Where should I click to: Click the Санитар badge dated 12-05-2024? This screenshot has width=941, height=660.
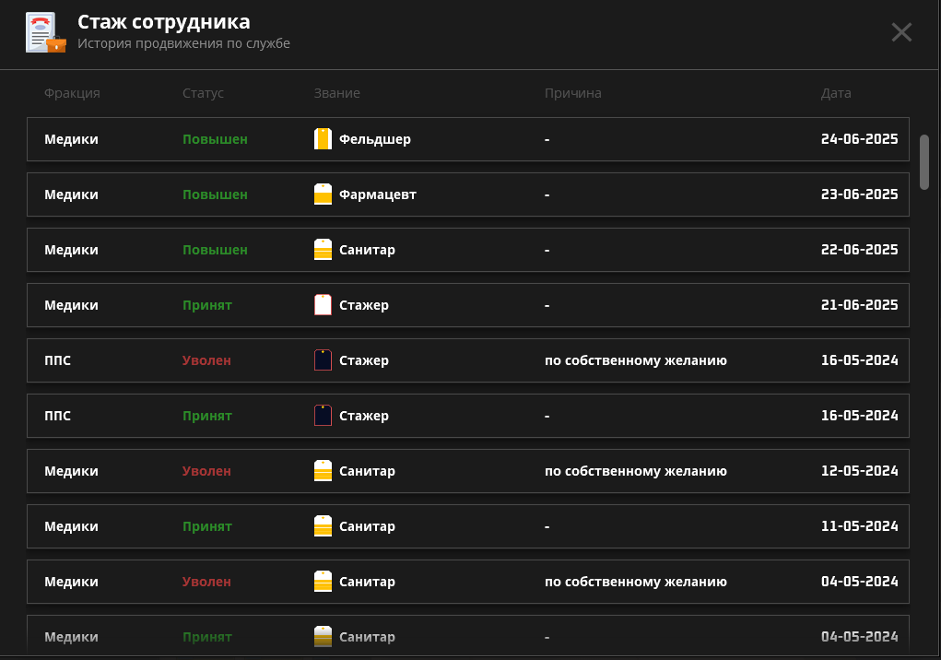323,471
